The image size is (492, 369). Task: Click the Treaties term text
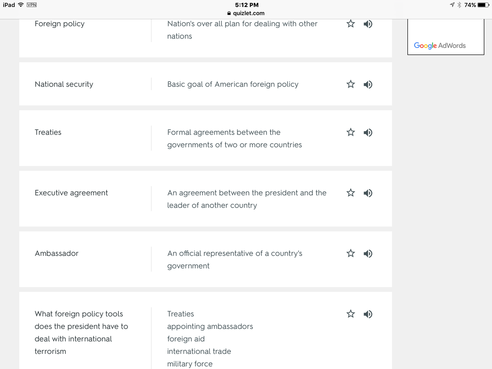pyautogui.click(x=48, y=132)
